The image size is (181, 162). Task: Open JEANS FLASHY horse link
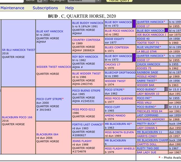(82, 141)
